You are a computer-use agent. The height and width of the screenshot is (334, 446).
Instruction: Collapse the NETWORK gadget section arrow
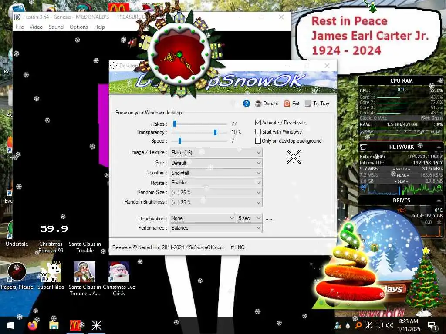coord(439,147)
